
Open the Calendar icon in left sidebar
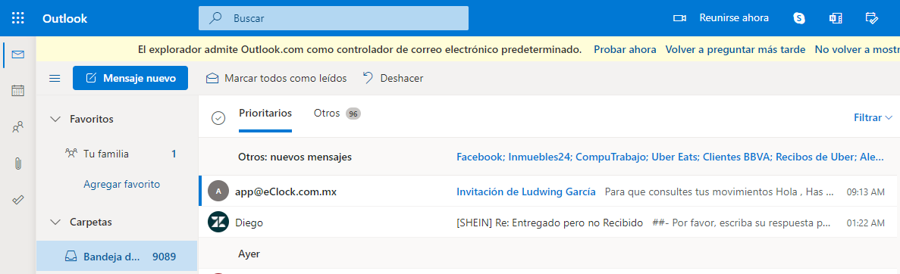[17, 91]
